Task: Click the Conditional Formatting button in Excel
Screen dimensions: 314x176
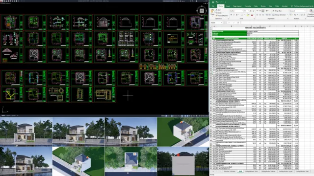Action: coord(311,13)
